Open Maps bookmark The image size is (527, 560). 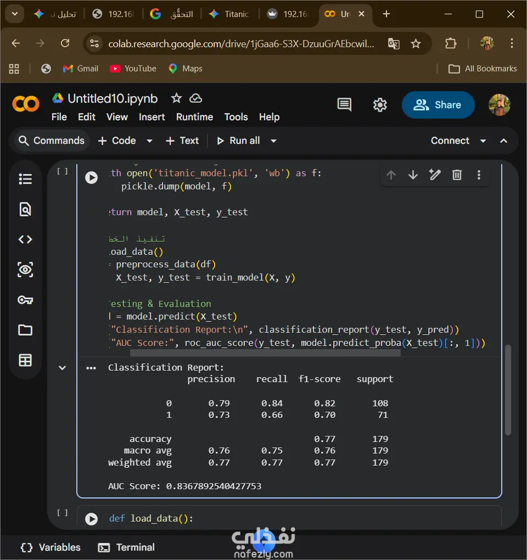[185, 69]
